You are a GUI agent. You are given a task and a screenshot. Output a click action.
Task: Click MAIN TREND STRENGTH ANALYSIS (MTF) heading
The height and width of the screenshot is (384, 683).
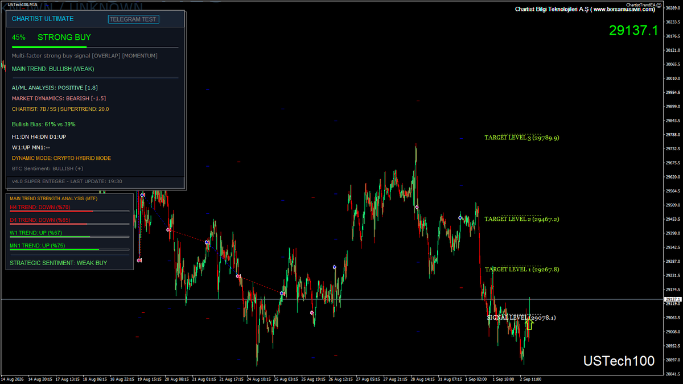pyautogui.click(x=54, y=199)
